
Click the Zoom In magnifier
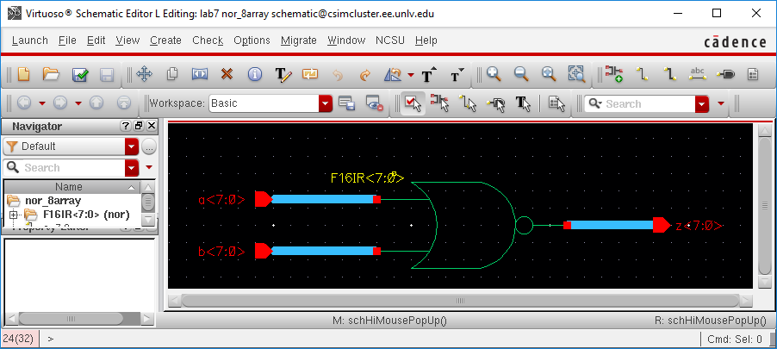(x=494, y=74)
